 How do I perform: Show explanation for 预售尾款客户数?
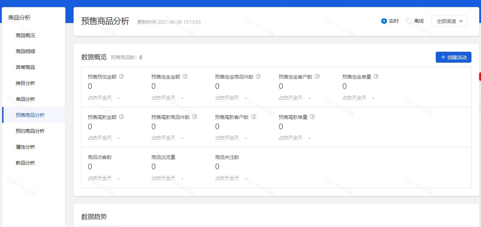click(254, 116)
